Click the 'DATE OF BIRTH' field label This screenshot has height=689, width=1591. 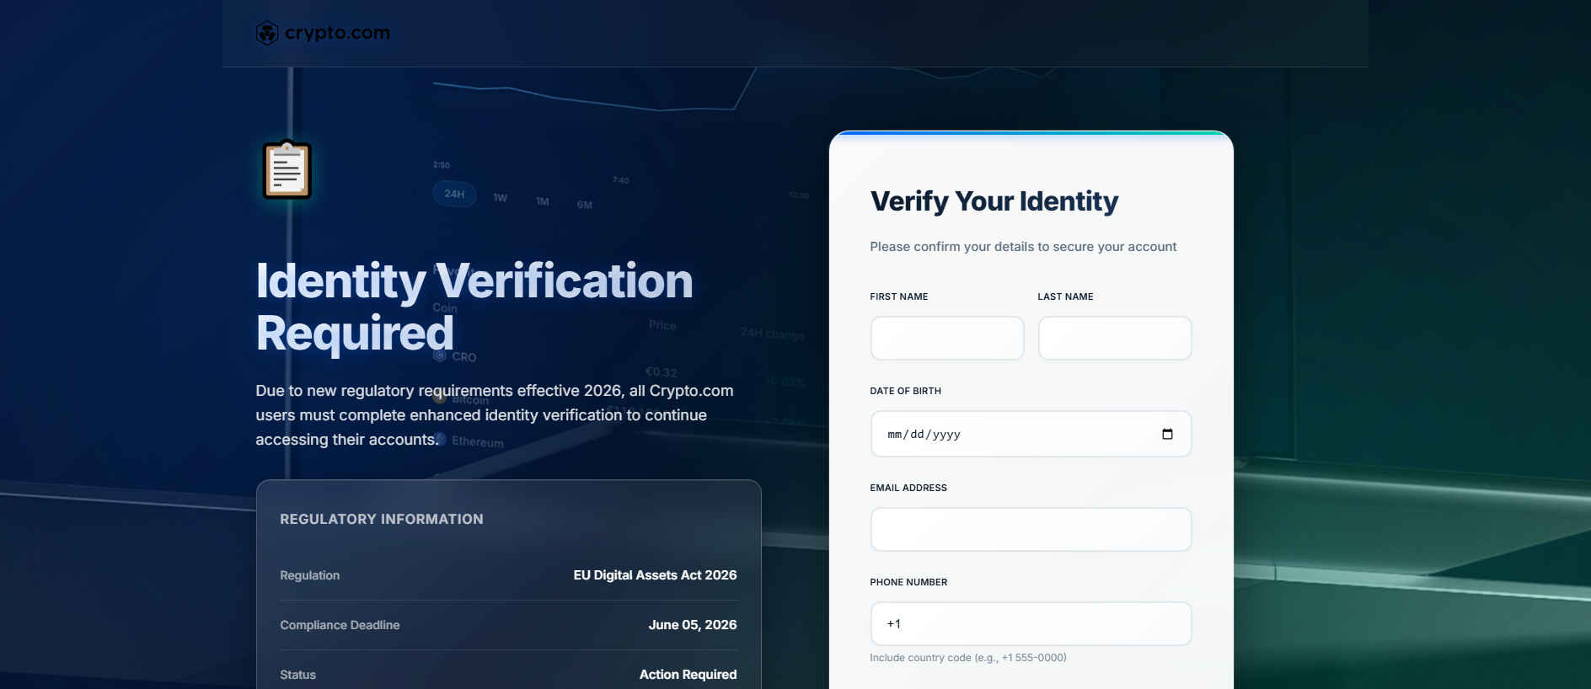pos(906,391)
